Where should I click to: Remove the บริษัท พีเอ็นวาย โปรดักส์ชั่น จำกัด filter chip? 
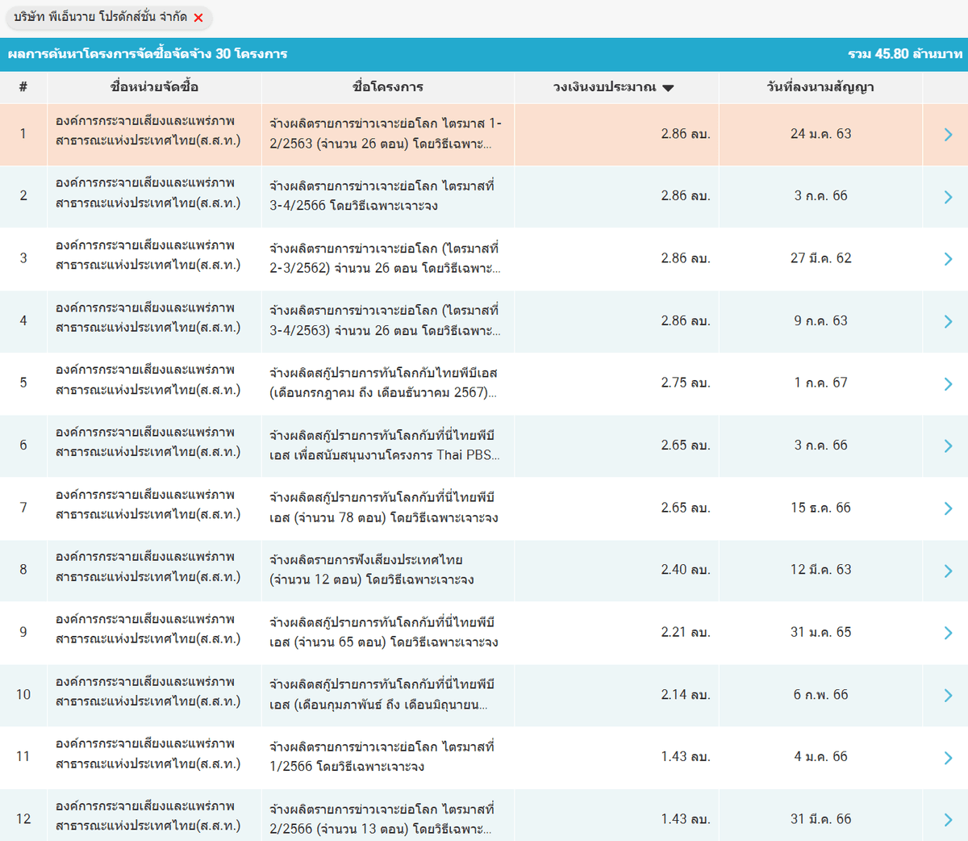198,18
